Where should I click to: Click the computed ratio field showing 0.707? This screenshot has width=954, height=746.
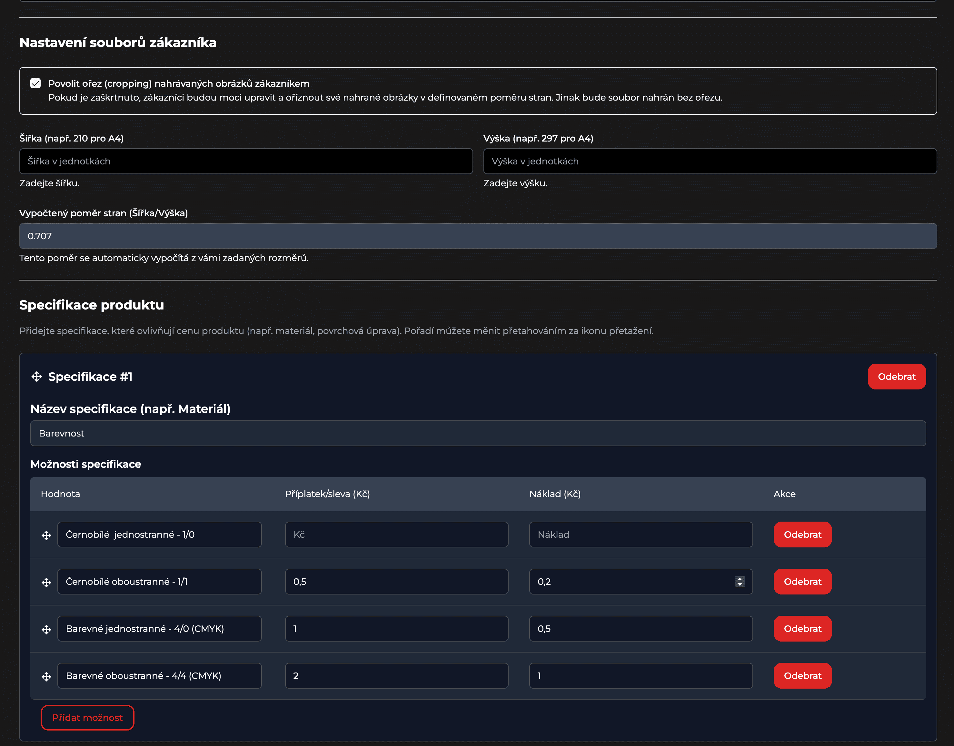coord(478,236)
